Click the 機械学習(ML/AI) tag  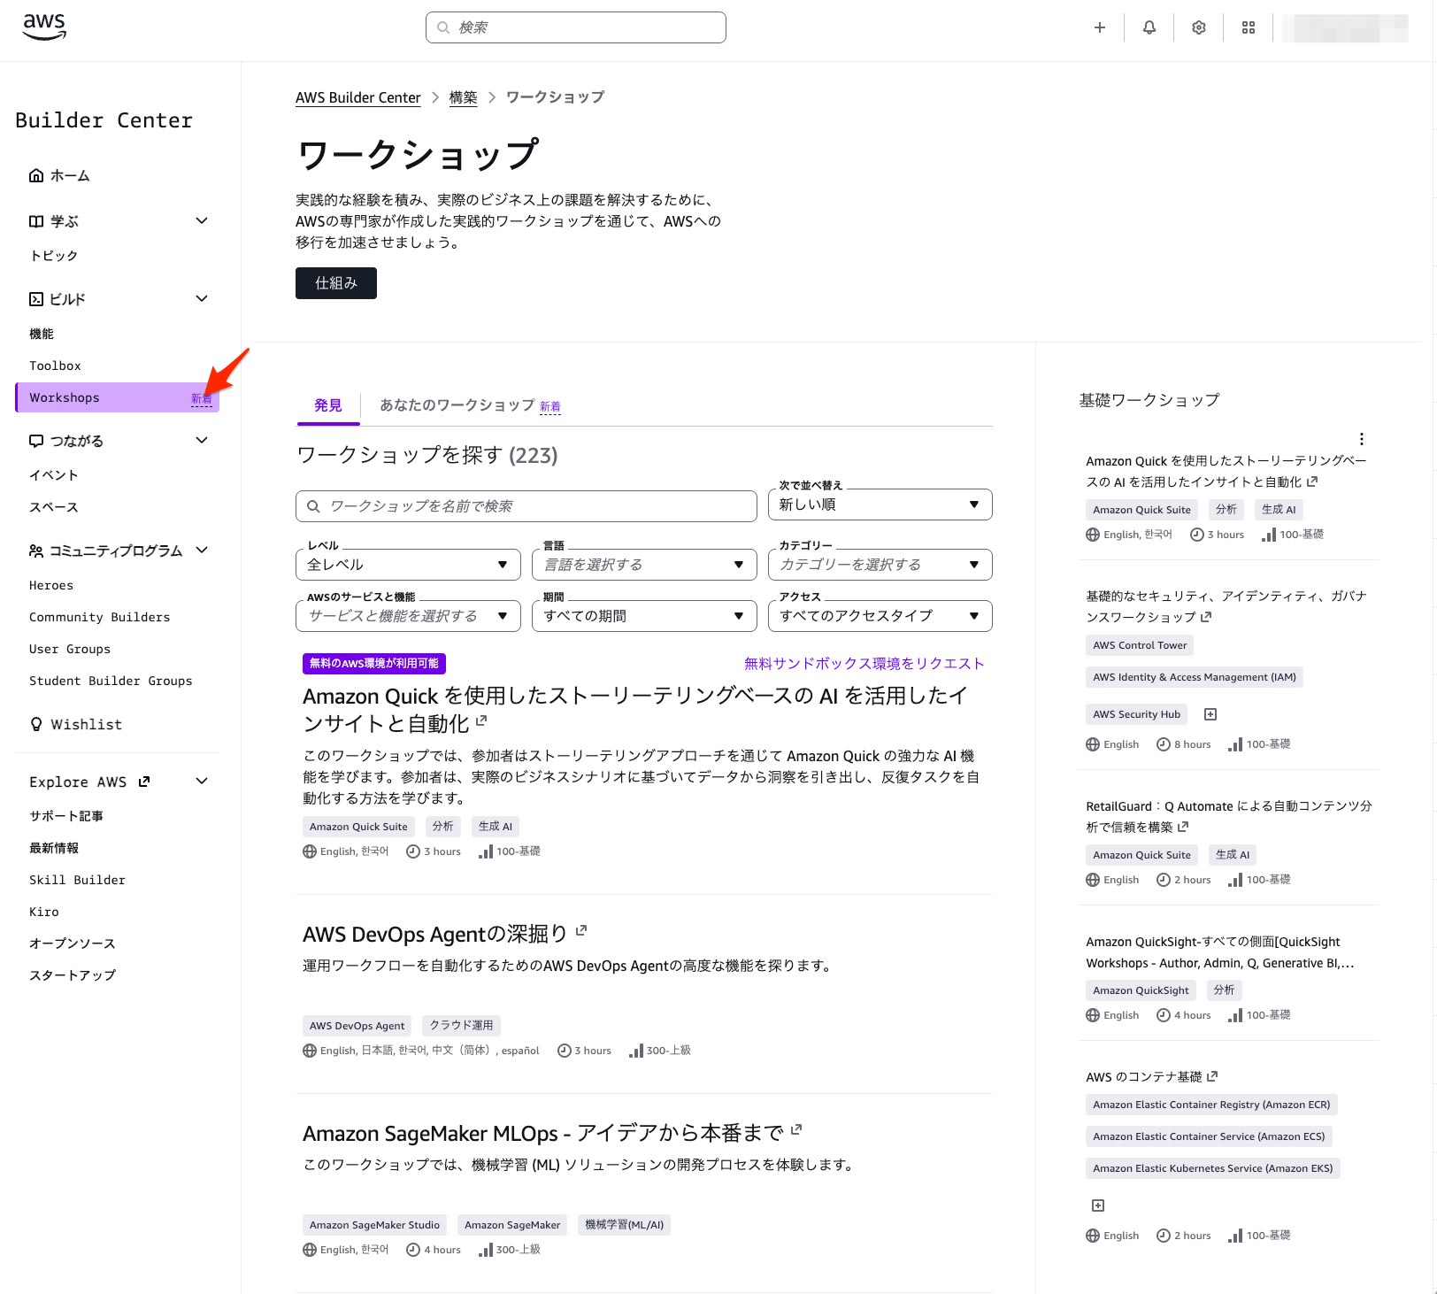point(624,1224)
